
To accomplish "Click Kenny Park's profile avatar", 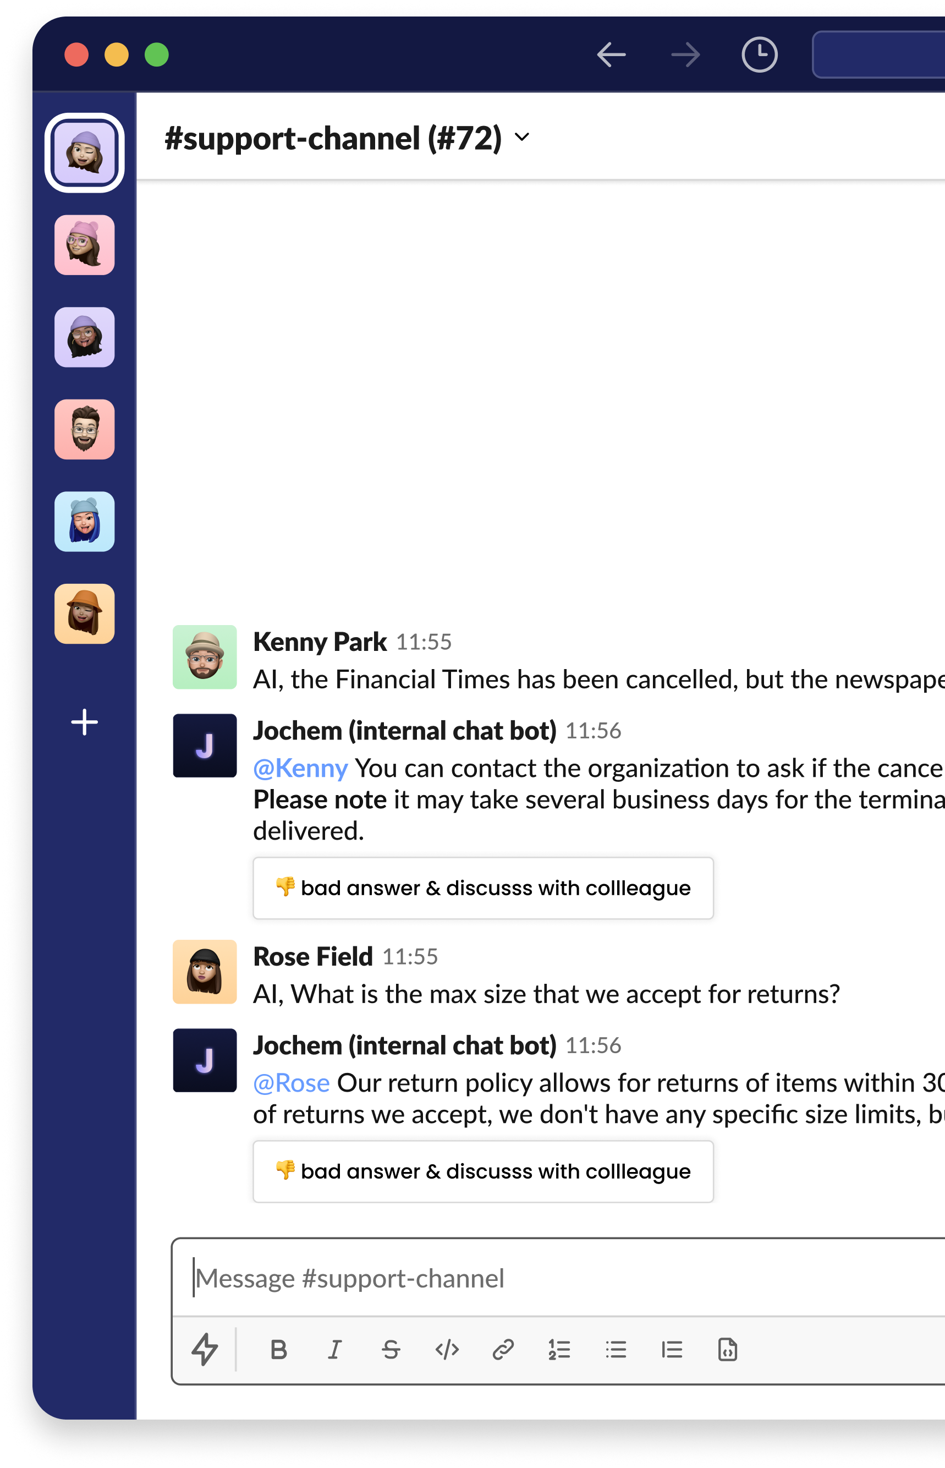I will [205, 656].
